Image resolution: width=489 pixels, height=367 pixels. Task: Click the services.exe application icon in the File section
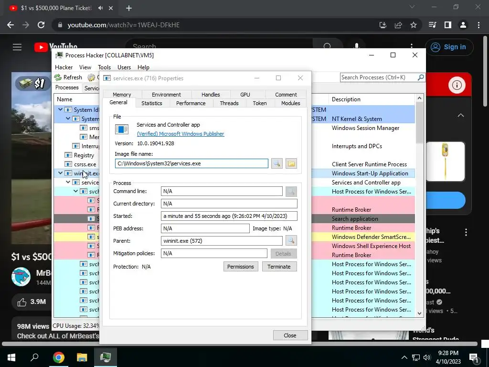[x=122, y=129]
